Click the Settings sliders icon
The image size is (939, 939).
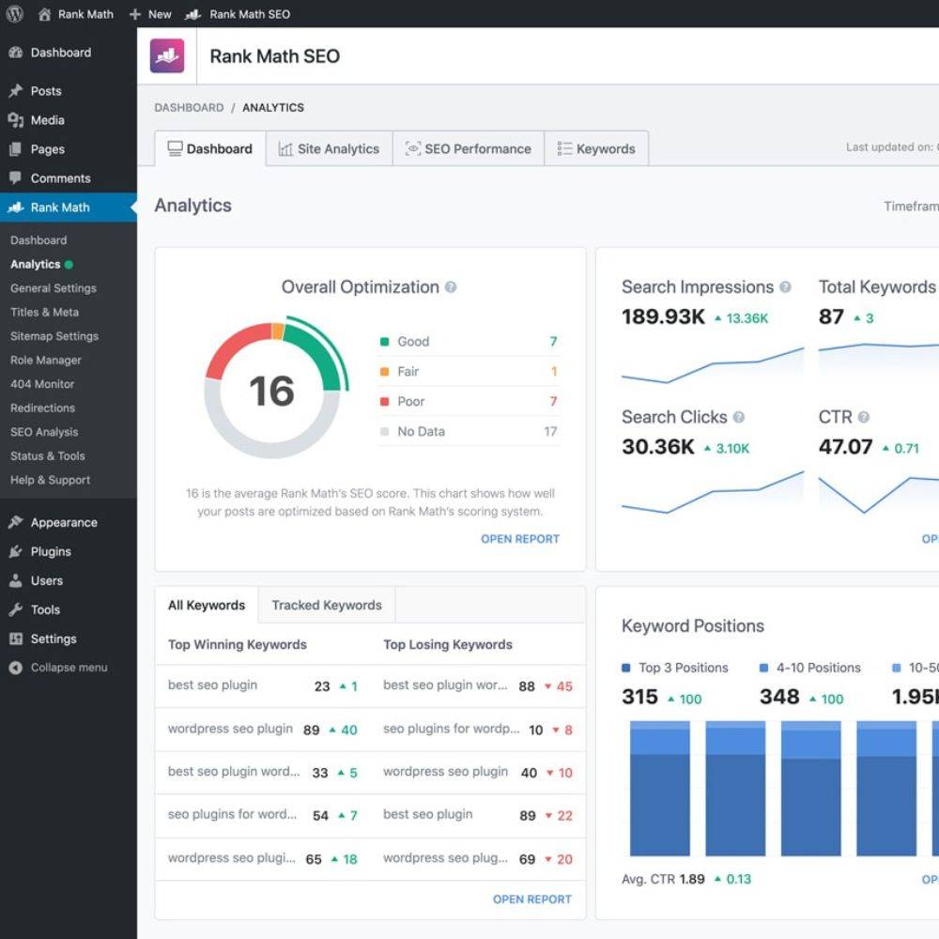(16, 639)
